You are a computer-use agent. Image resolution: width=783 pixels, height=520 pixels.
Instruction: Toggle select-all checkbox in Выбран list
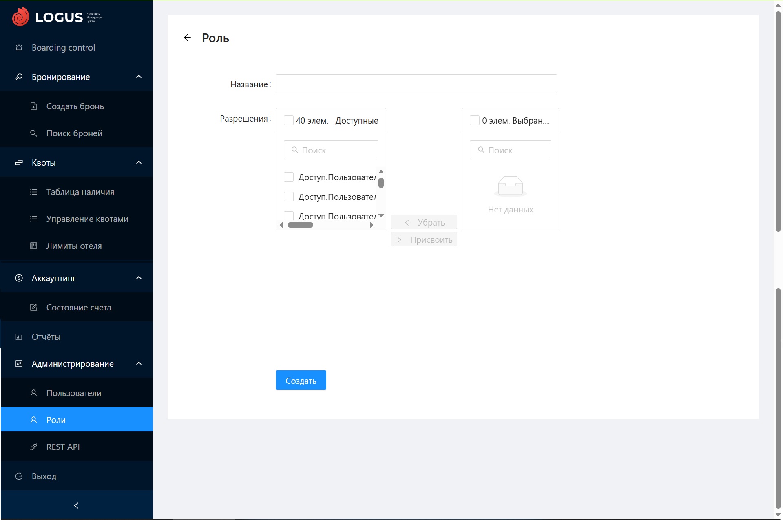click(x=474, y=120)
